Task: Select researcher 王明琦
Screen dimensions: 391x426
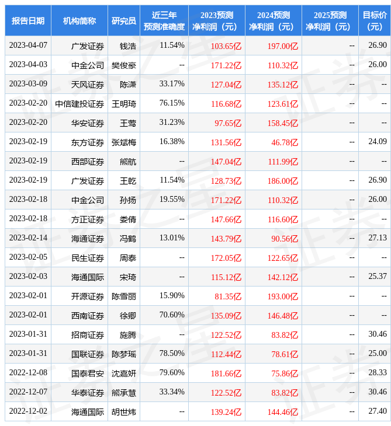Action: click(x=124, y=104)
